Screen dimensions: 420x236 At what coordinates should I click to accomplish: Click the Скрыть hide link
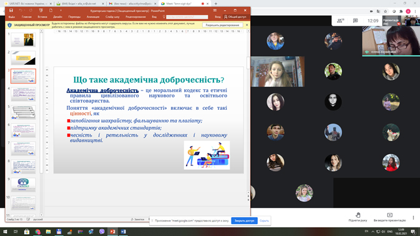click(x=264, y=221)
